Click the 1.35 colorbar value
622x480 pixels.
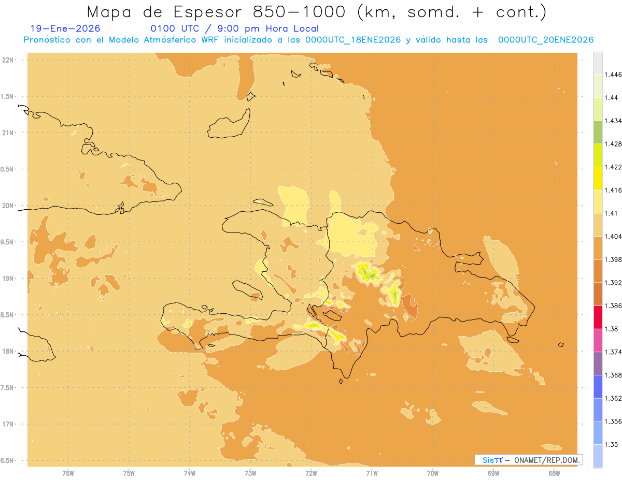612,445
